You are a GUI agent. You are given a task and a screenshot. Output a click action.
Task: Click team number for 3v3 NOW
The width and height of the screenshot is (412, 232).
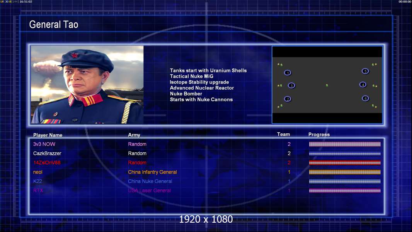point(289,144)
